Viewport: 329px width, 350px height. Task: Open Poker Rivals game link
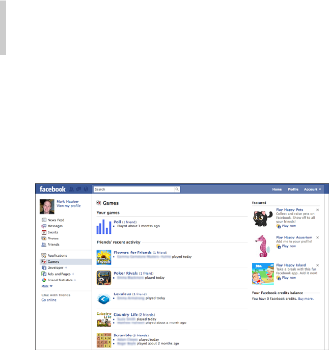(126, 273)
